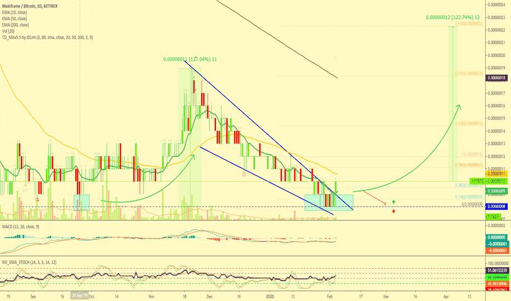511x301 pixels.
Task: Click the 0(0.00000008) Fibonacci level label
Action: 473,204
